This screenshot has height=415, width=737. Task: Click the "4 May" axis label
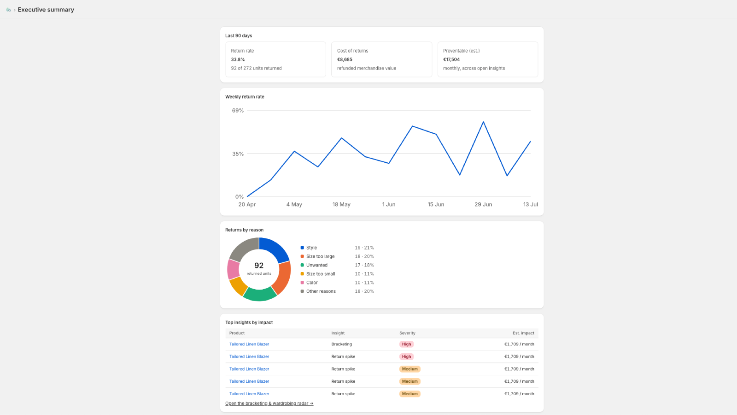(294, 204)
